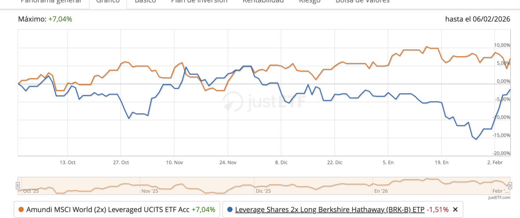Image resolution: width=520 pixels, height=218 pixels.
Task: Open Leverage Shares 2x Long Berkshire Hathaway link
Action: [330, 210]
